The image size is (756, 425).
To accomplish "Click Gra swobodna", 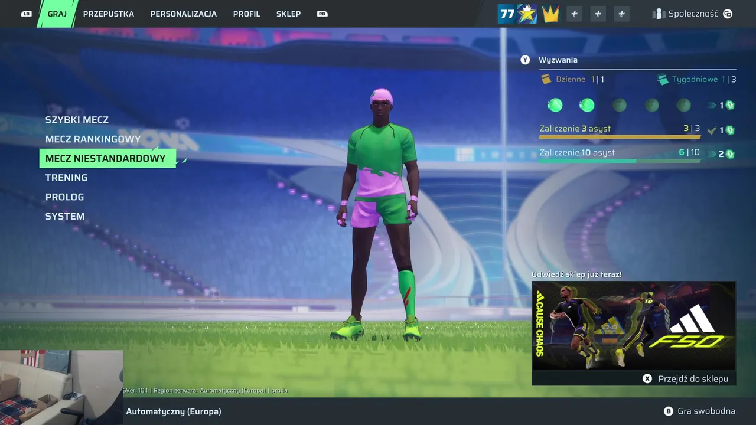I will 706,411.
